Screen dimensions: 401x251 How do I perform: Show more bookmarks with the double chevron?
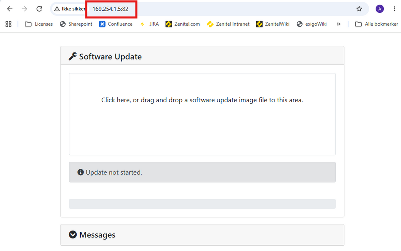point(339,24)
